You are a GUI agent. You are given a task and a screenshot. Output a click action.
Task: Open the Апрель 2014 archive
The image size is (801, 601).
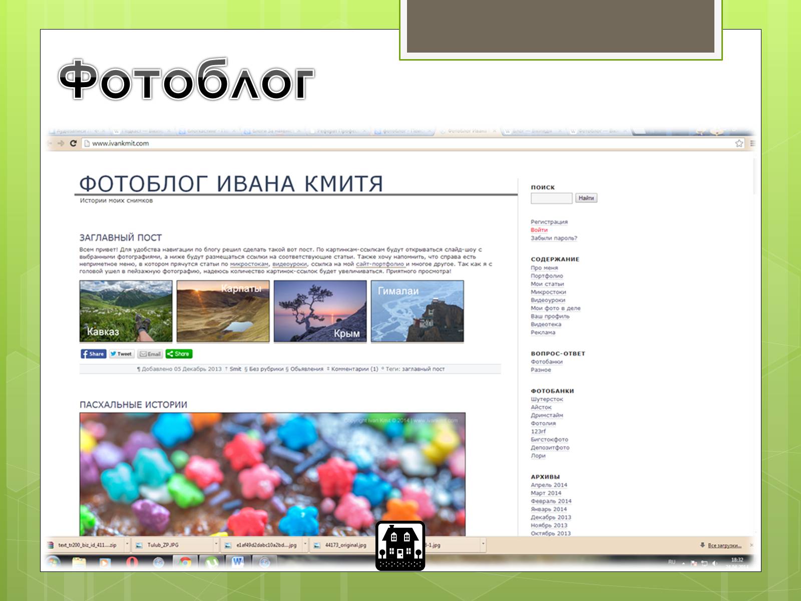(x=549, y=485)
